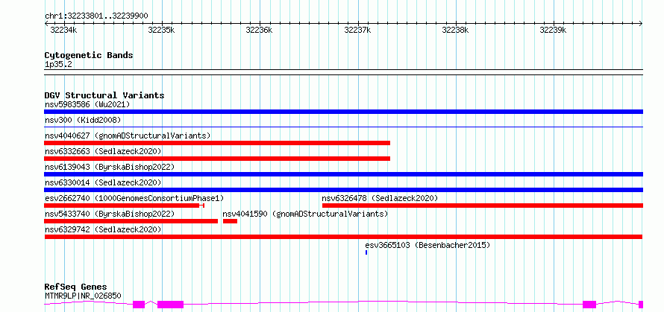Select the short nsv4041590 gnomAD red bar
Image resolution: width=664 pixels, height=312 pixels.
coord(230,221)
